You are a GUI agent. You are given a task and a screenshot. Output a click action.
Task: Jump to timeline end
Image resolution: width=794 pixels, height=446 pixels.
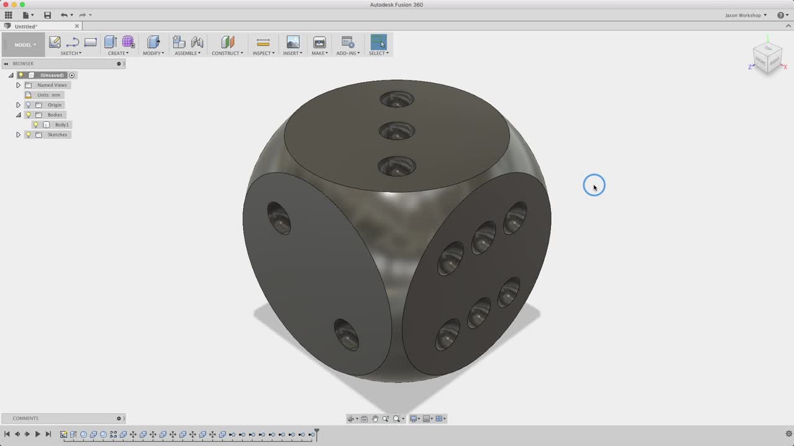(48, 434)
